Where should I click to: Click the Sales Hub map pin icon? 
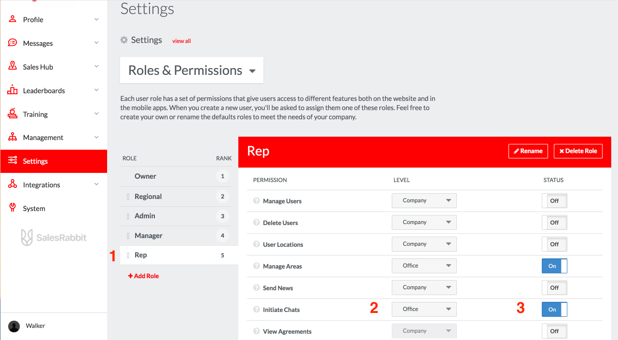point(13,67)
